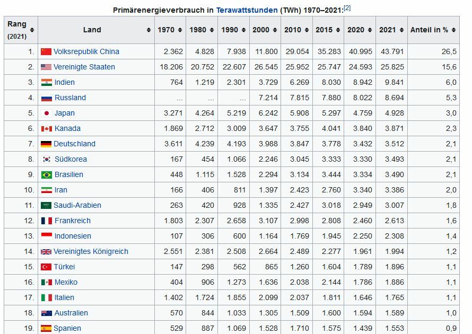Click the China flag icon
Screen dimensions: 472x334
click(x=46, y=51)
